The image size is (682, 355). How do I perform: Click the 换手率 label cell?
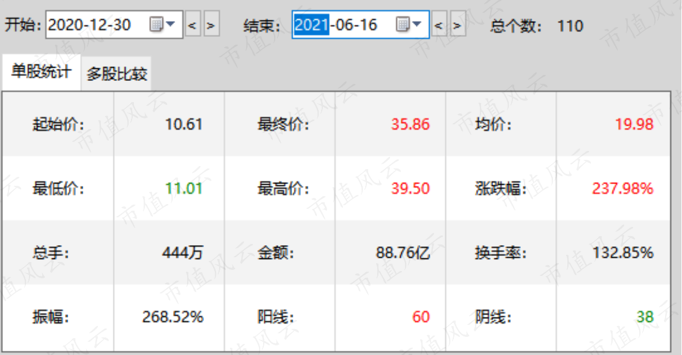tap(501, 252)
